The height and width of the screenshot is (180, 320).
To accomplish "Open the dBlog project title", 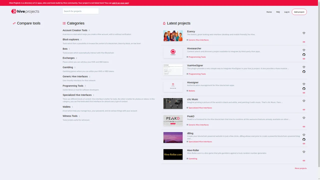I will [x=190, y=133].
